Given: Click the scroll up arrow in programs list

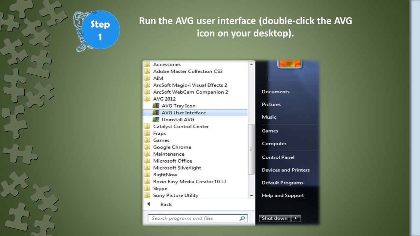Looking at the screenshot, I should point(252,64).
